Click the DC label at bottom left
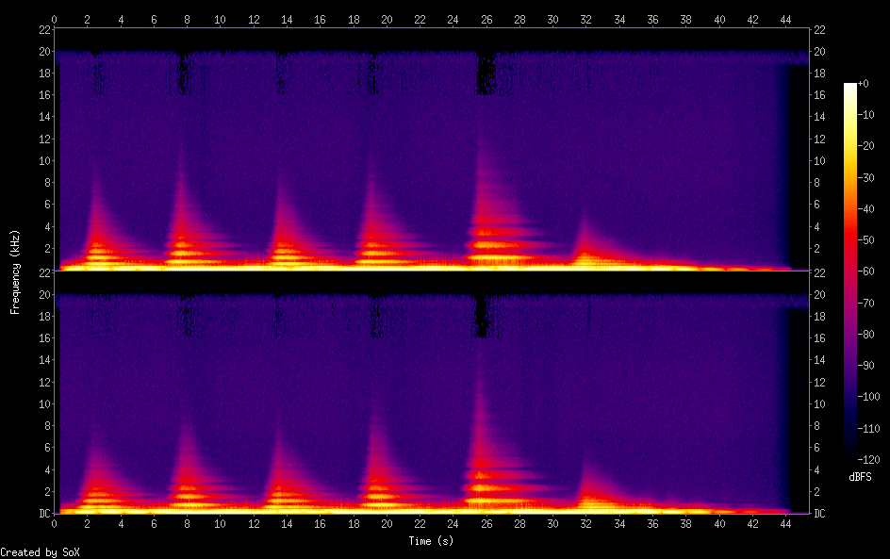890x559 pixels. [43, 514]
